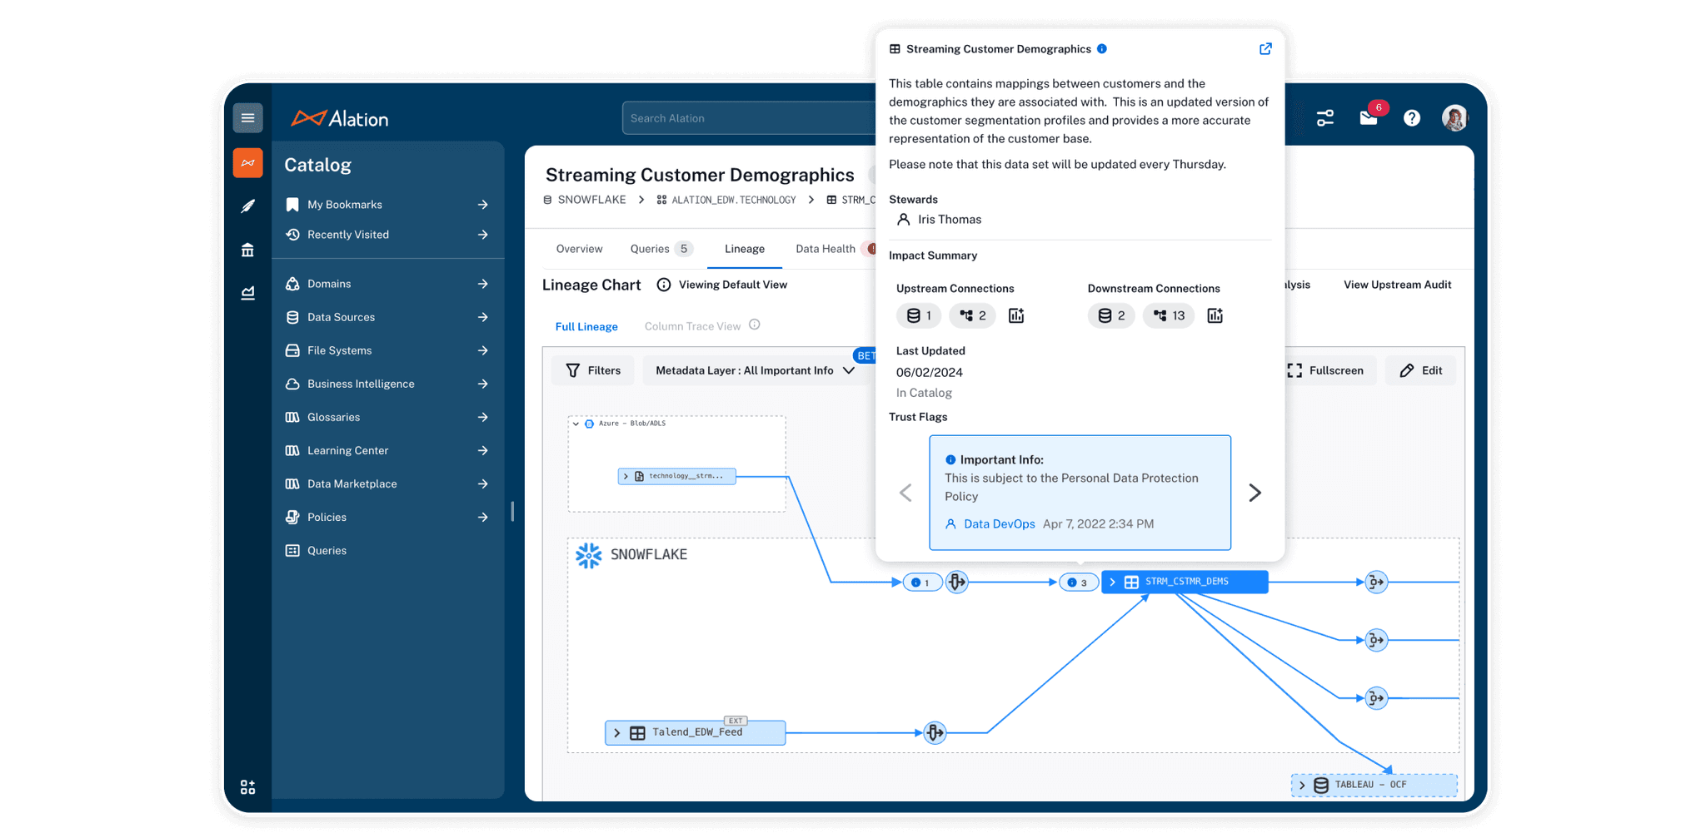The image size is (1706, 838).
Task: Click the View Upstream Audit link
Action: pyautogui.click(x=1397, y=284)
